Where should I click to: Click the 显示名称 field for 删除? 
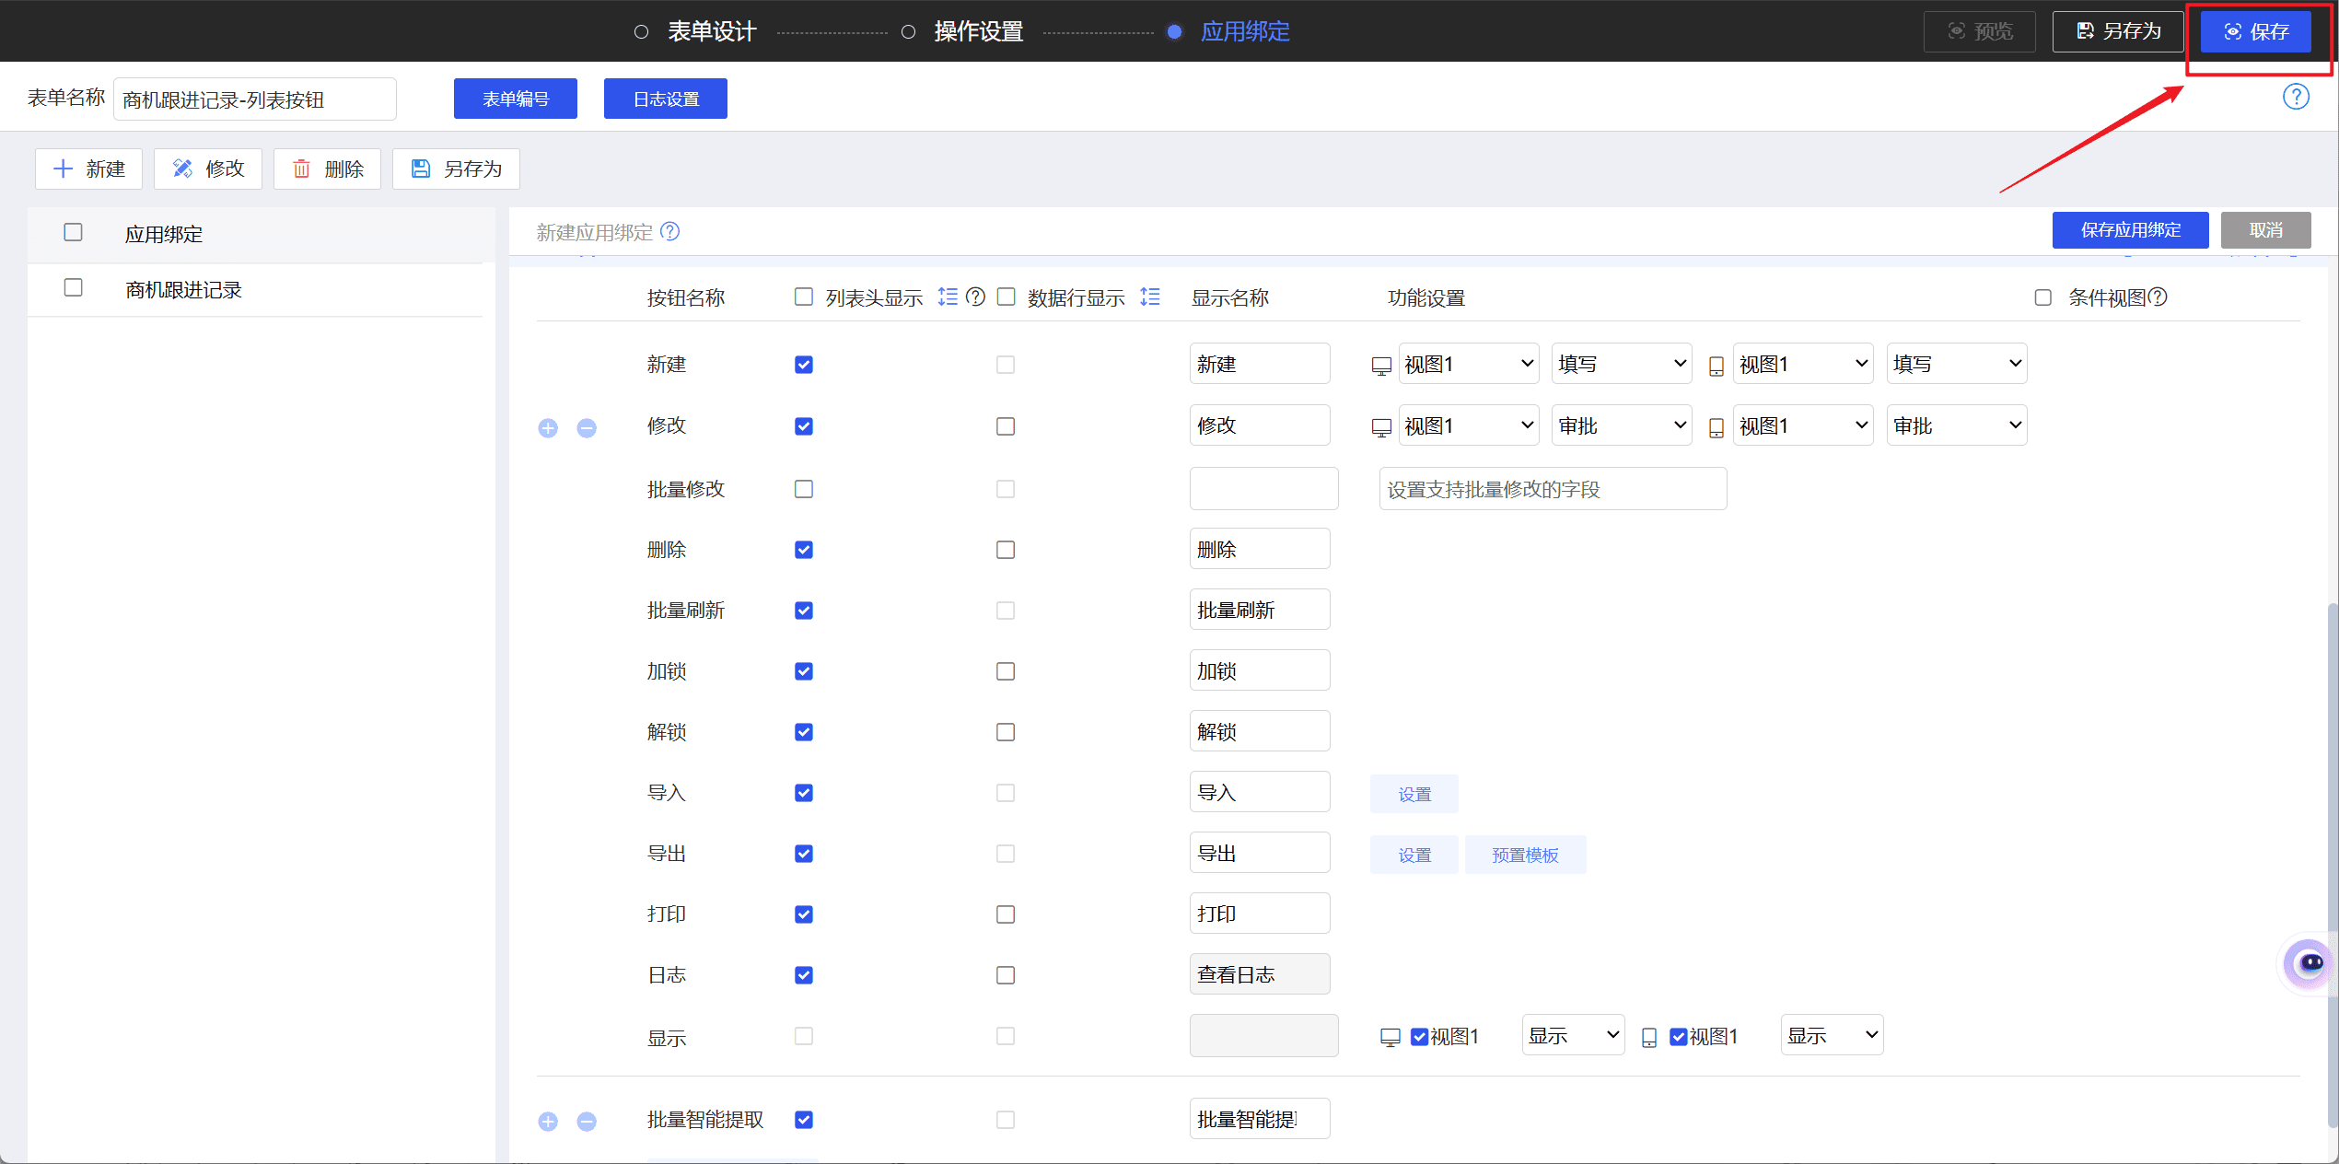point(1260,549)
